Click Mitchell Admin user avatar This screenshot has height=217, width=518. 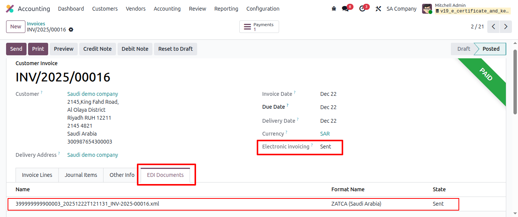tap(427, 9)
